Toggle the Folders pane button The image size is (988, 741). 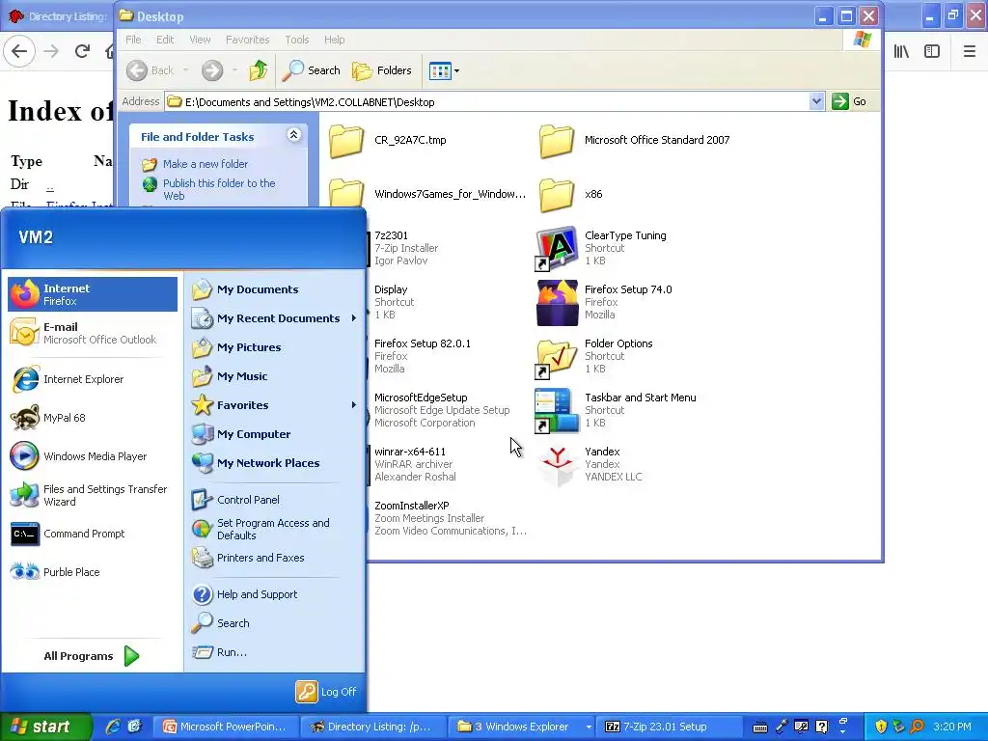coord(382,70)
